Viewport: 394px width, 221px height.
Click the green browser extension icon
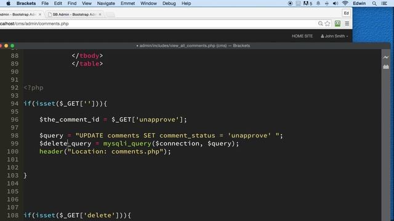337,23
